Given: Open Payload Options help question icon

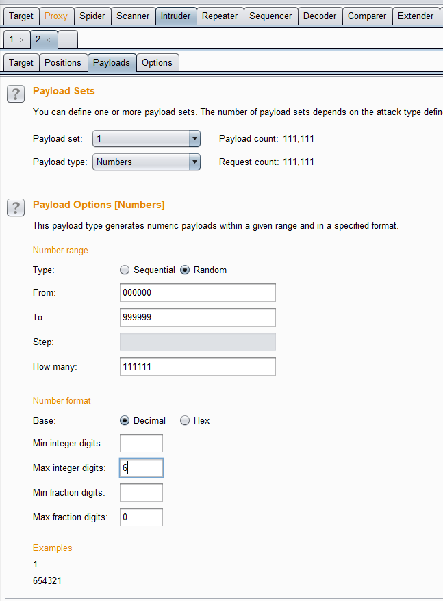Looking at the screenshot, I should click(x=16, y=207).
